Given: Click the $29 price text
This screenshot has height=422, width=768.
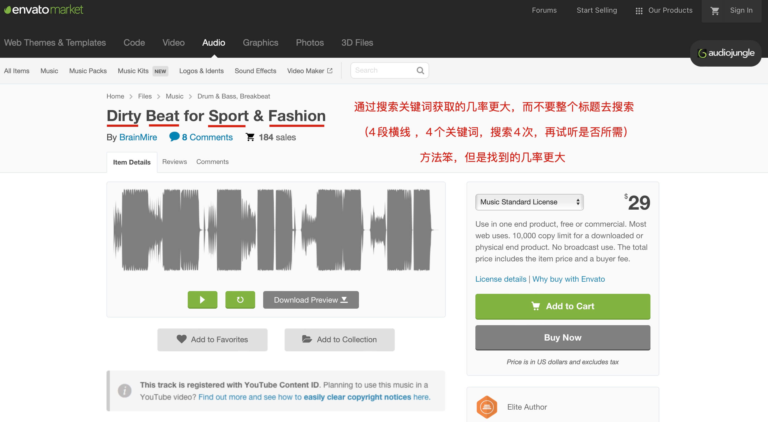Looking at the screenshot, I should tap(637, 203).
